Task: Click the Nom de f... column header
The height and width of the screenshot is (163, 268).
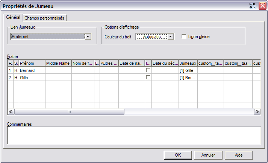Action: (83, 63)
